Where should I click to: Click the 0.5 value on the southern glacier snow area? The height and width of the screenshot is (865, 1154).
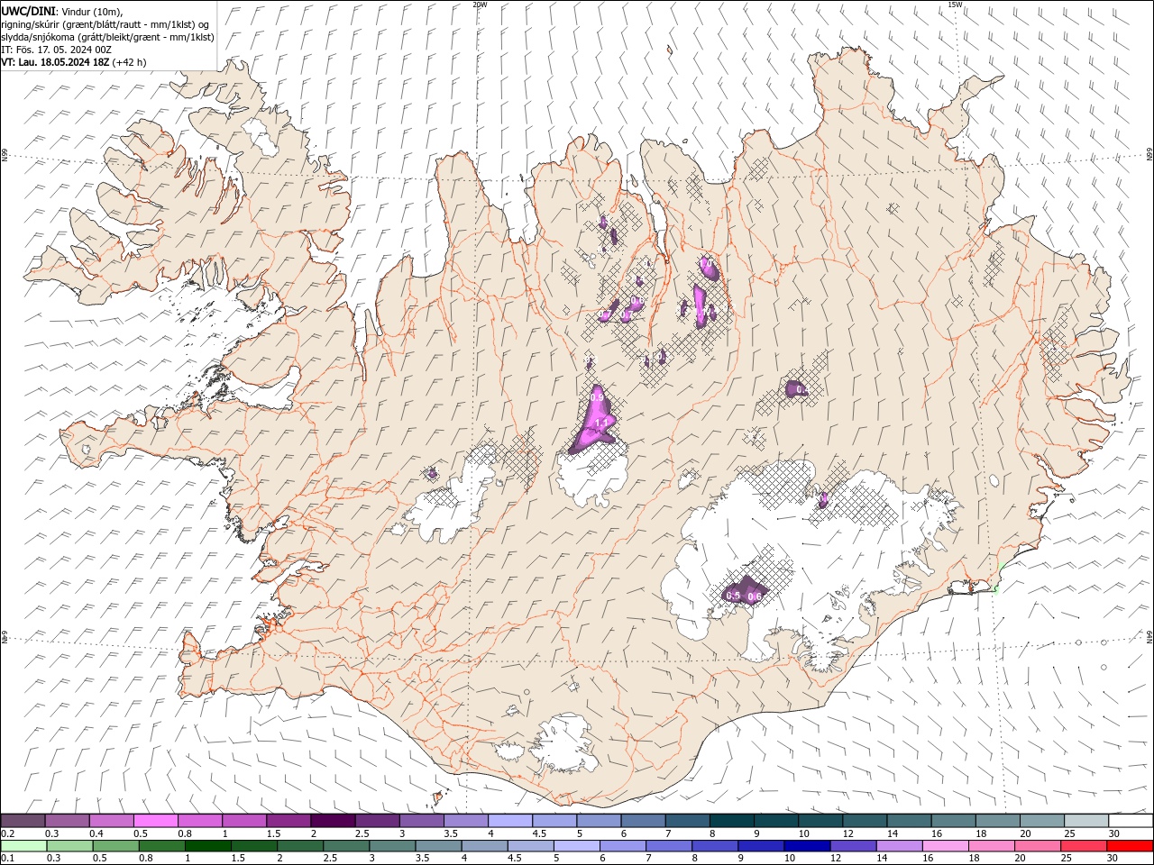(733, 596)
